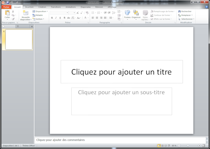This screenshot has height=149, width=210.
Task: Select slide 1 thumbnail in the left panel
Action: (x=19, y=39)
